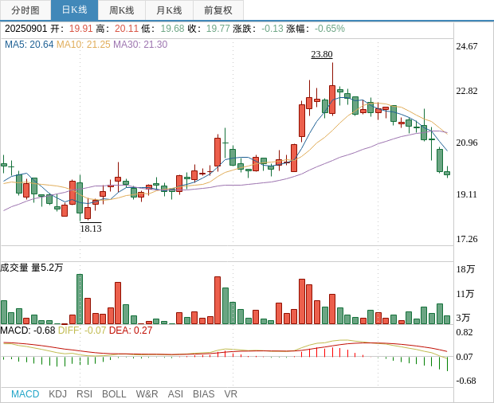Show the BOLL indicator
This screenshot has height=403, width=494.
(x=114, y=394)
